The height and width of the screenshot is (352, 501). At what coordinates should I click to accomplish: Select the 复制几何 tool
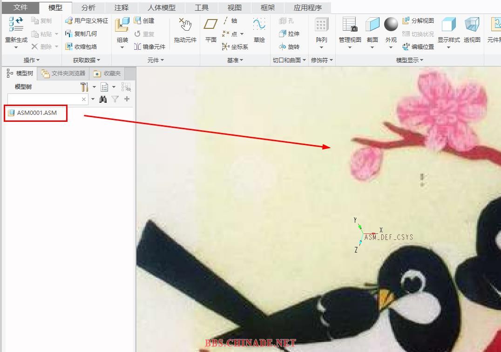click(x=81, y=33)
